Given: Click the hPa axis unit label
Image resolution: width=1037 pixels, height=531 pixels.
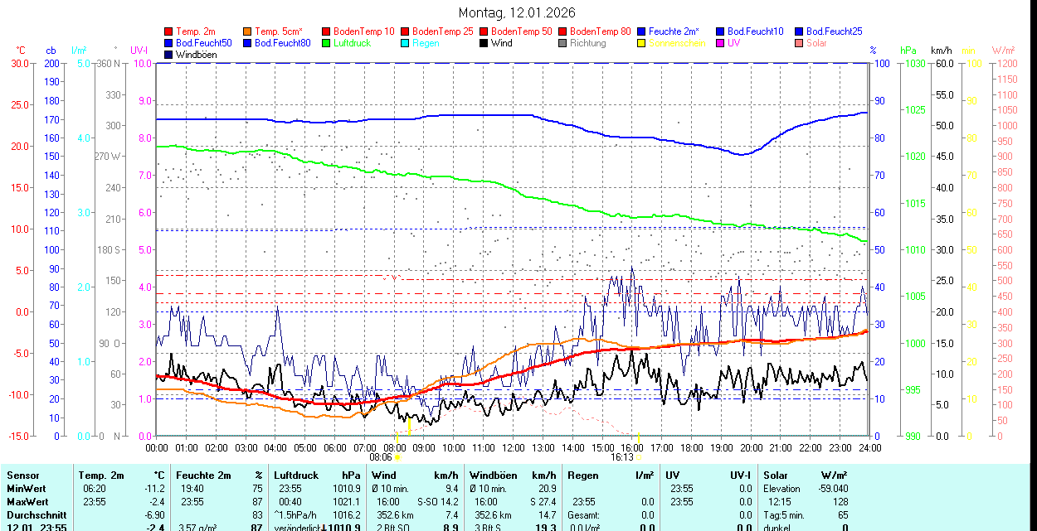Looking at the screenshot, I should 909,51.
